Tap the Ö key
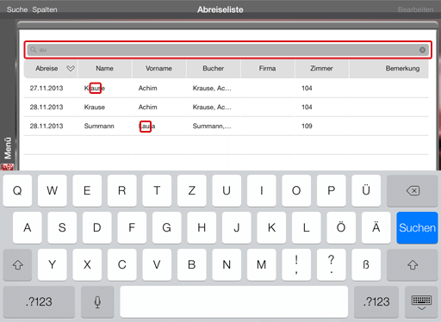Screen dimensions: 441x322 pos(341,227)
